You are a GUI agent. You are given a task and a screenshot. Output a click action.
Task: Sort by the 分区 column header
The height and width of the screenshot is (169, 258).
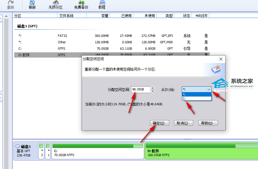point(35,16)
